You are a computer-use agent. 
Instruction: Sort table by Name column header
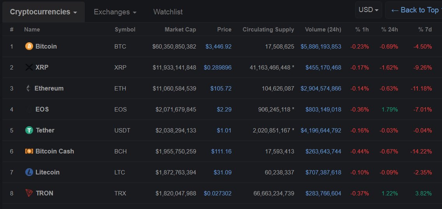click(32, 30)
